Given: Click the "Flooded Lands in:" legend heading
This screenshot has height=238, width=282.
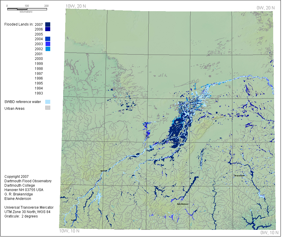Looking at the screenshot, I should (19, 24).
